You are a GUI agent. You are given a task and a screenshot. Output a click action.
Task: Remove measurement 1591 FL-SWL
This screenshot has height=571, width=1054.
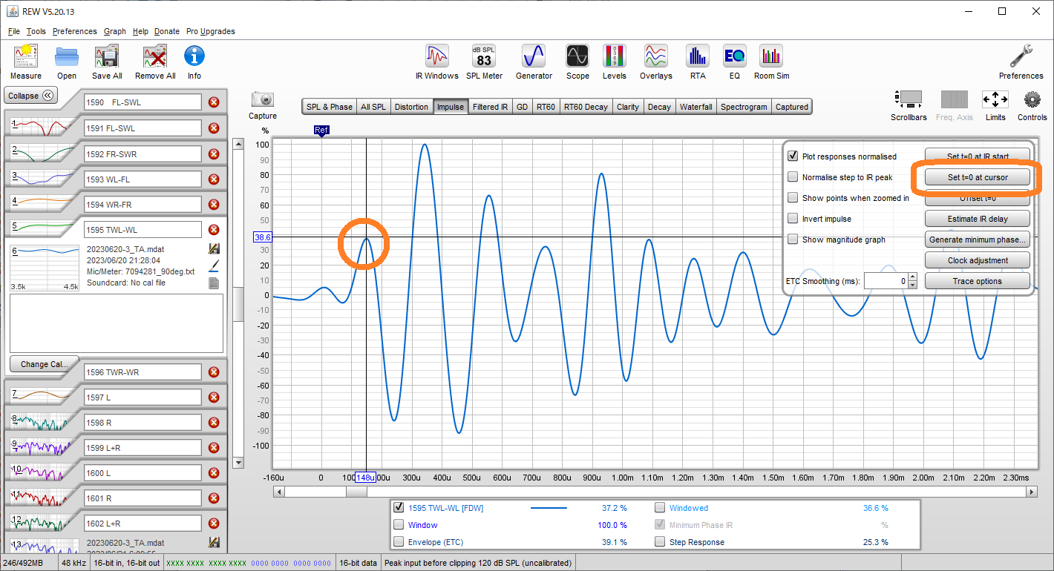tap(214, 128)
